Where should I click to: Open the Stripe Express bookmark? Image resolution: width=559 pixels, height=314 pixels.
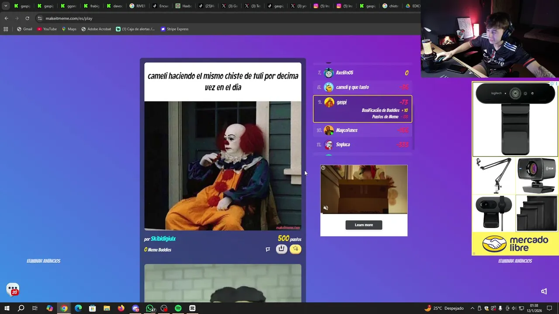pos(175,29)
